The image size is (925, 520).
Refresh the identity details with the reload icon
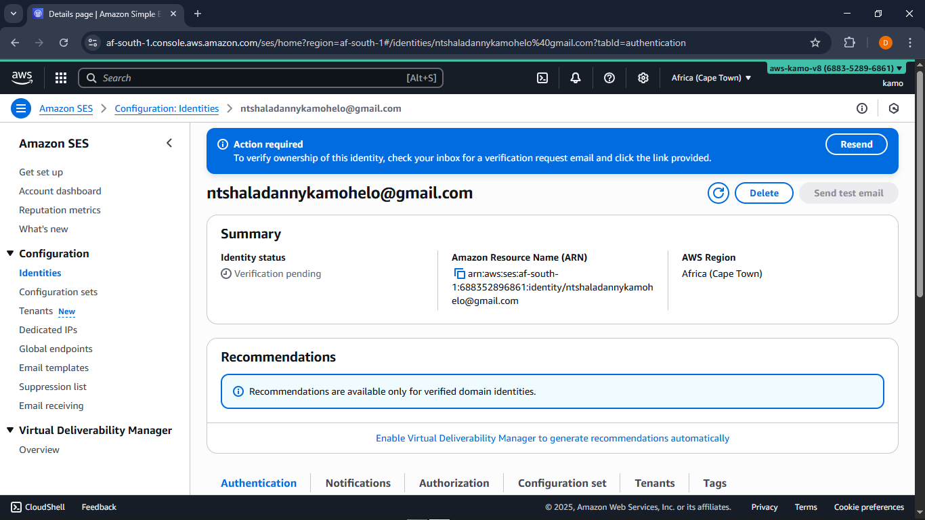[718, 193]
